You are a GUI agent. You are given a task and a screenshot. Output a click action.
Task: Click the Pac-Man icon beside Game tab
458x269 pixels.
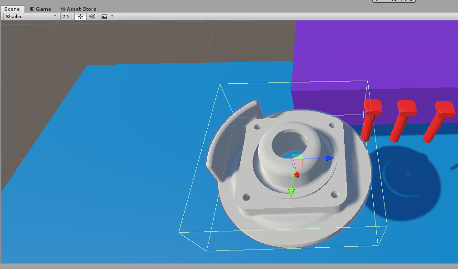tap(31, 9)
